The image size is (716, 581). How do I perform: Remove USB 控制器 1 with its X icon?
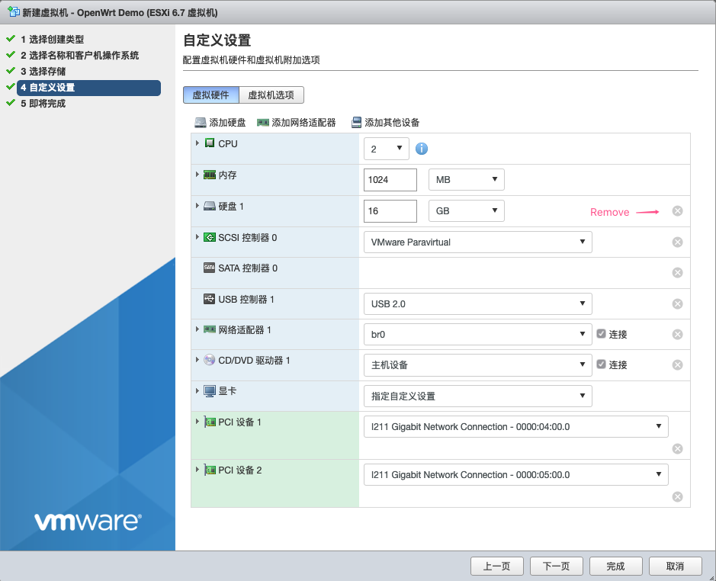pos(678,303)
